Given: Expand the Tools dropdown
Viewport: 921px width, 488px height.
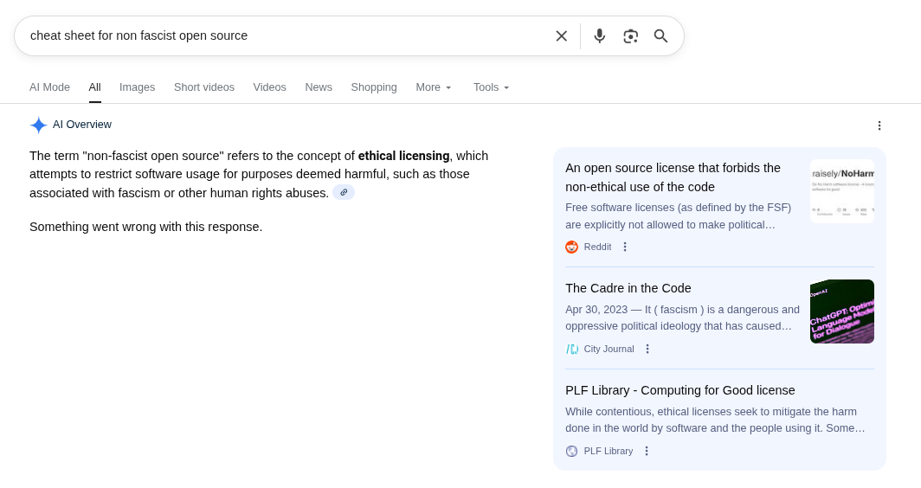Looking at the screenshot, I should click(x=491, y=87).
